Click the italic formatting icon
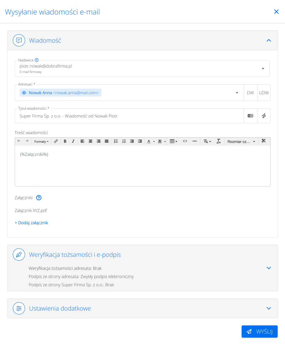 pyautogui.click(x=73, y=141)
